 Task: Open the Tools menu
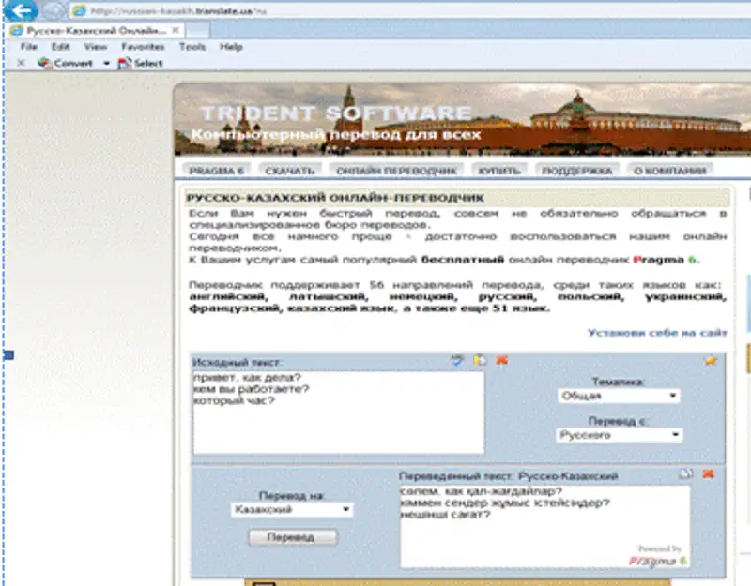(192, 46)
